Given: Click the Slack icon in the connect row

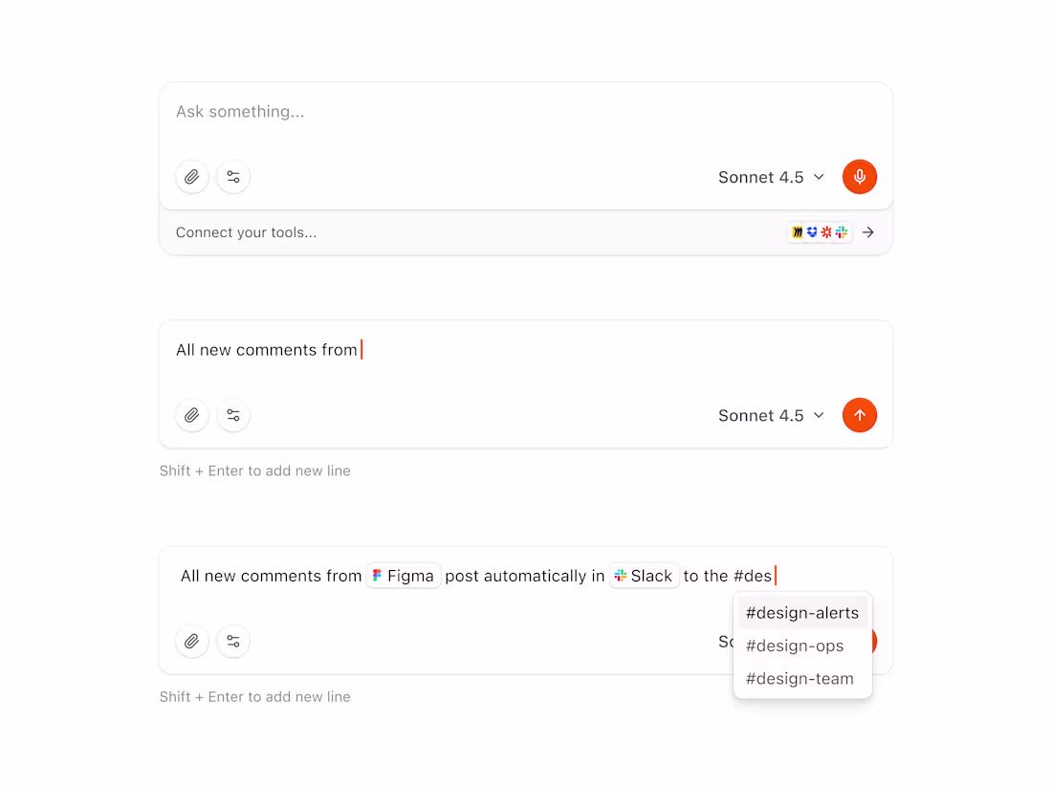Looking at the screenshot, I should 840,231.
